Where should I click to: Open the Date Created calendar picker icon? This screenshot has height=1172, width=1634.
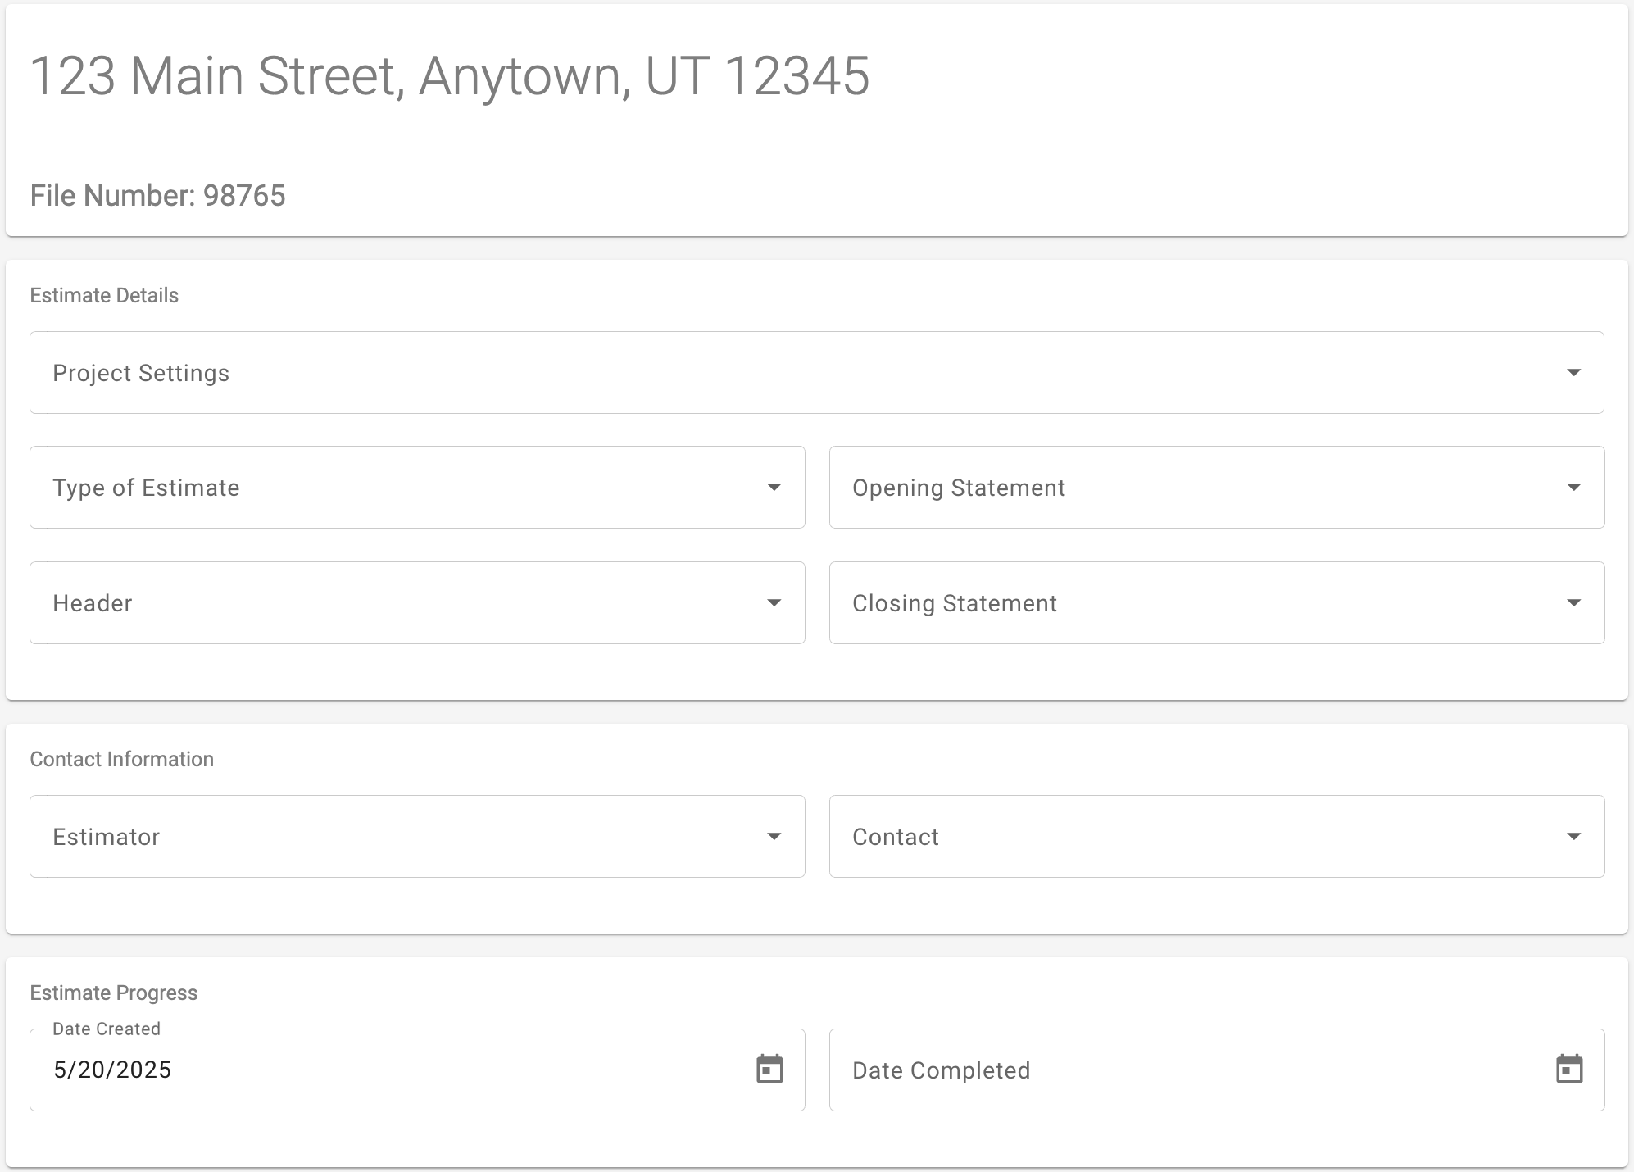pos(769,1070)
